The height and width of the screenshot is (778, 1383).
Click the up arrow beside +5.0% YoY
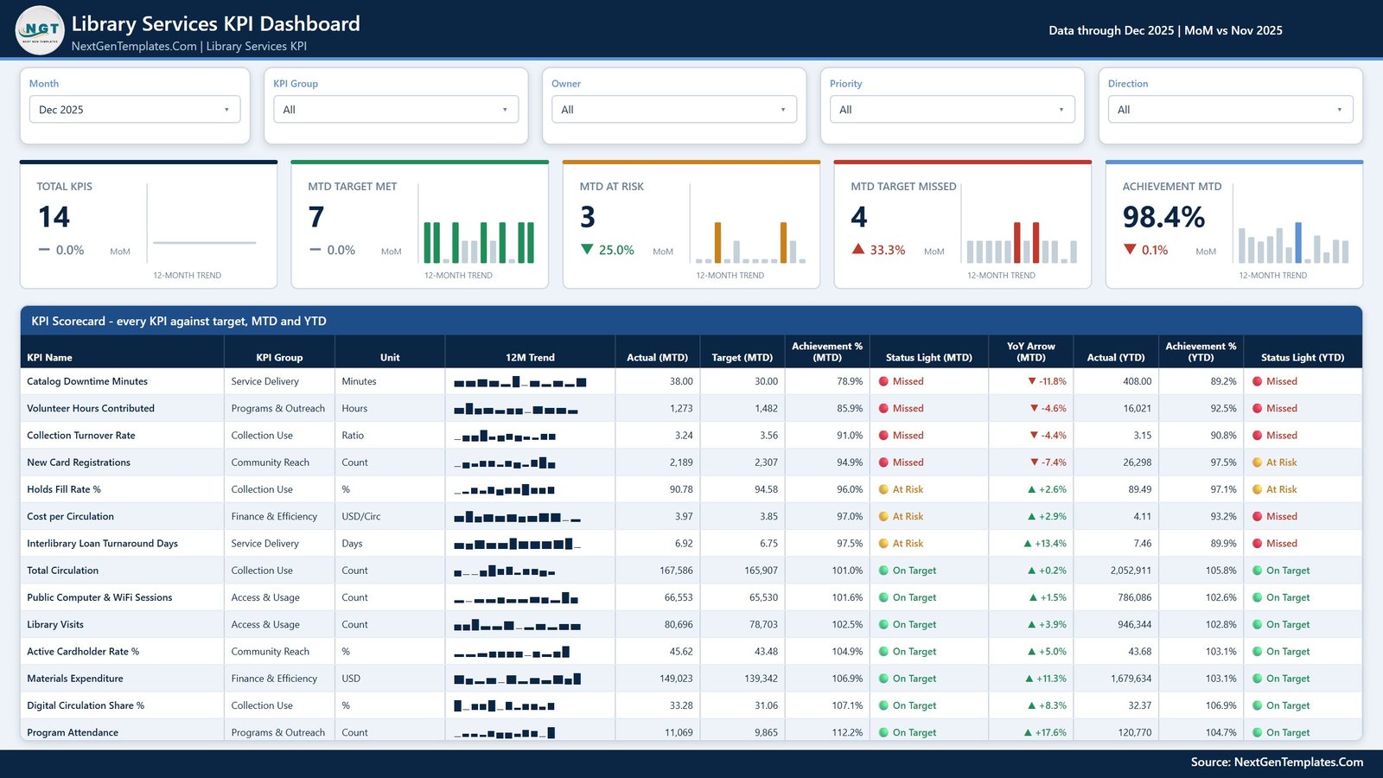(x=1032, y=652)
